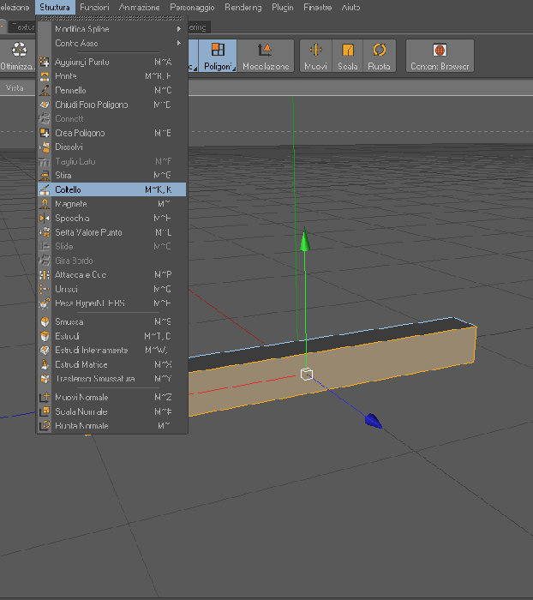
Task: Click the Ottimizza toolbar icon
Action: point(18,56)
